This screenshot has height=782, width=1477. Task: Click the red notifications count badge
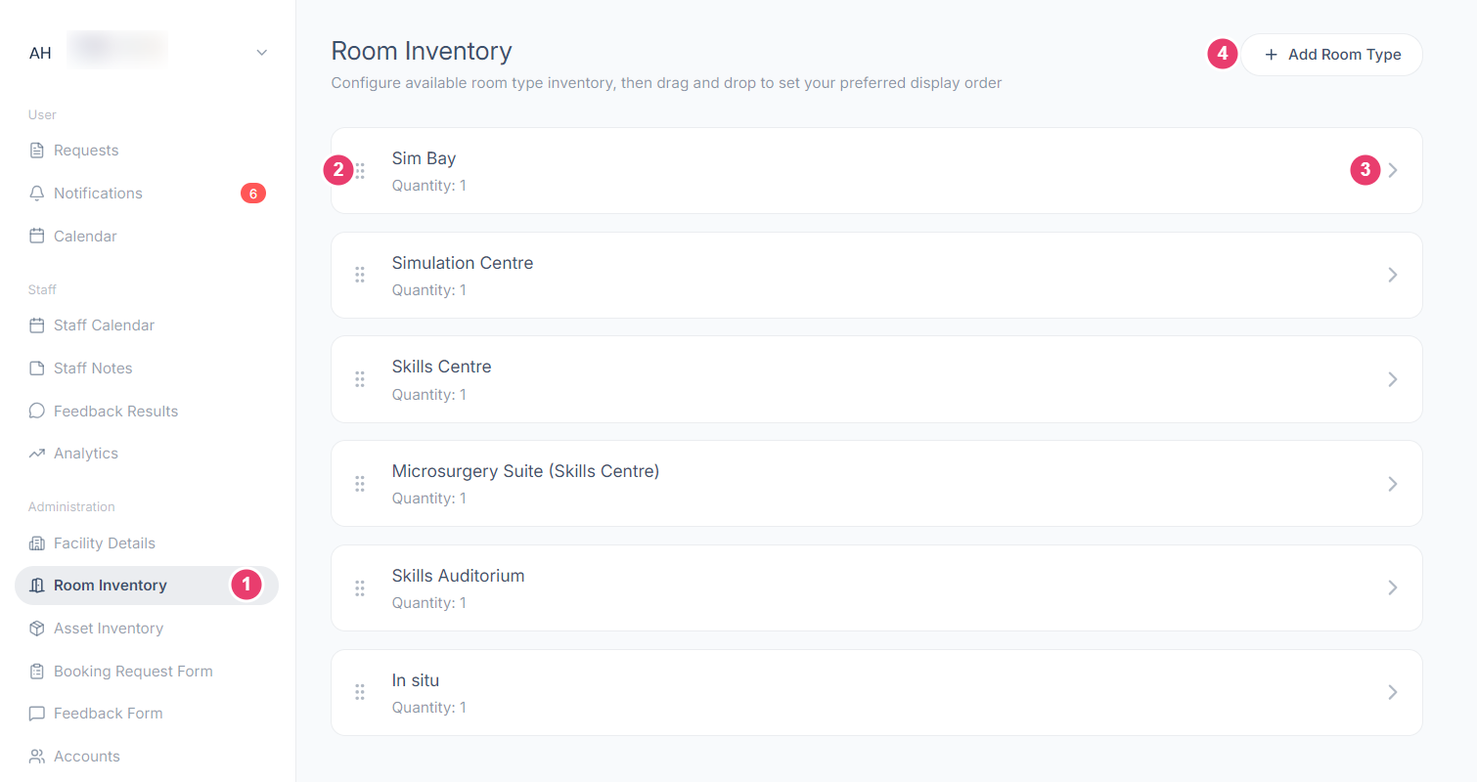[252, 194]
